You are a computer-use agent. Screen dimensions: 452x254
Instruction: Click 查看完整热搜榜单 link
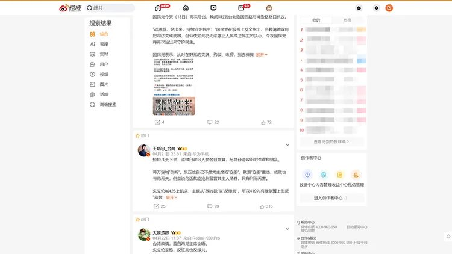331,141
